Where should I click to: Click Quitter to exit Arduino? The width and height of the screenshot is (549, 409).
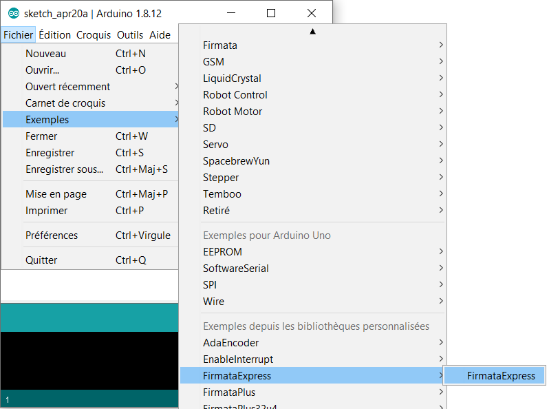41,260
